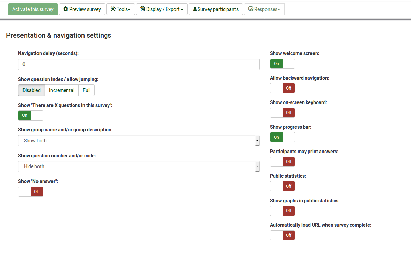Select Incremental question index option

point(62,90)
